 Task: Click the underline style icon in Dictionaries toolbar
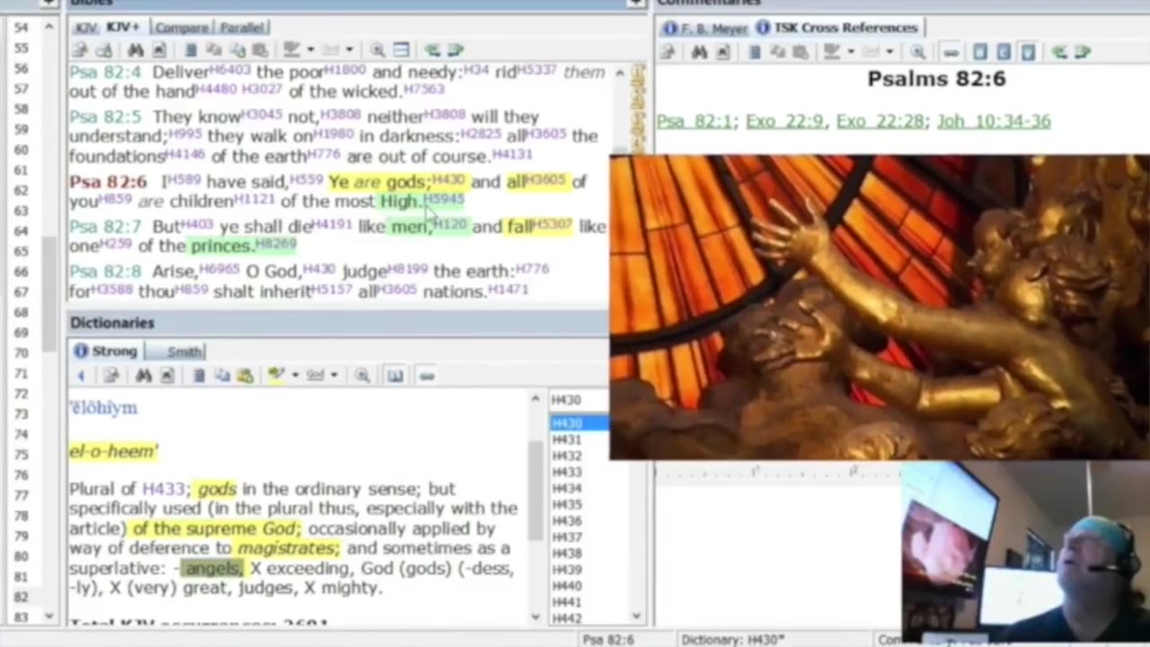tap(314, 376)
